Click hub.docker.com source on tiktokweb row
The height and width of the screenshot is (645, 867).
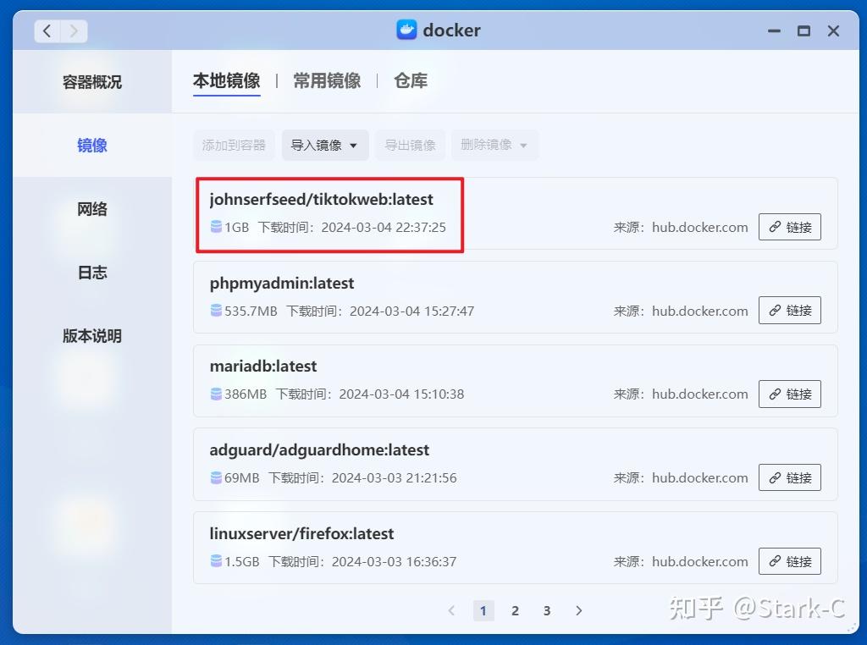click(x=700, y=227)
